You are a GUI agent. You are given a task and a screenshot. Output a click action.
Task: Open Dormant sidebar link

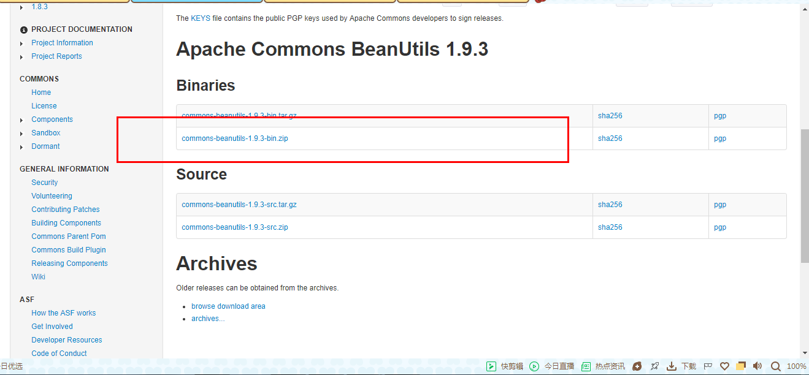click(45, 146)
